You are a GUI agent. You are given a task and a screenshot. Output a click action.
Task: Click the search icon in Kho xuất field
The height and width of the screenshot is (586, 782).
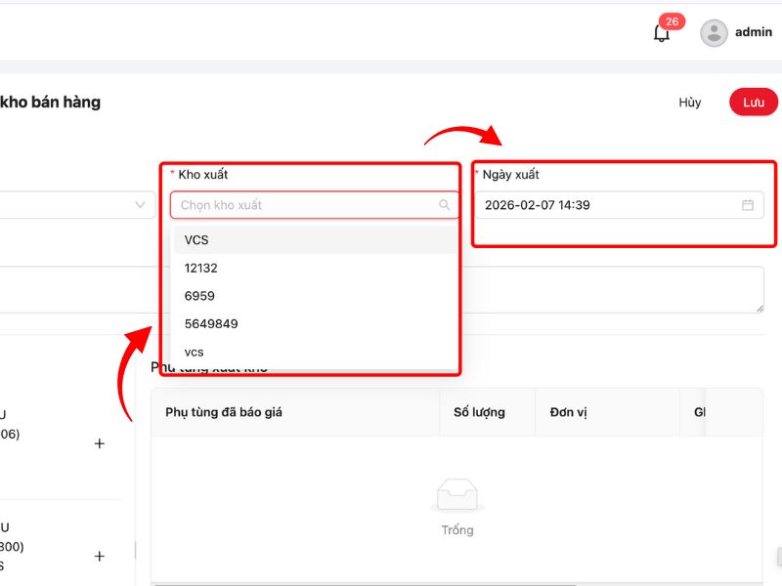pos(445,205)
